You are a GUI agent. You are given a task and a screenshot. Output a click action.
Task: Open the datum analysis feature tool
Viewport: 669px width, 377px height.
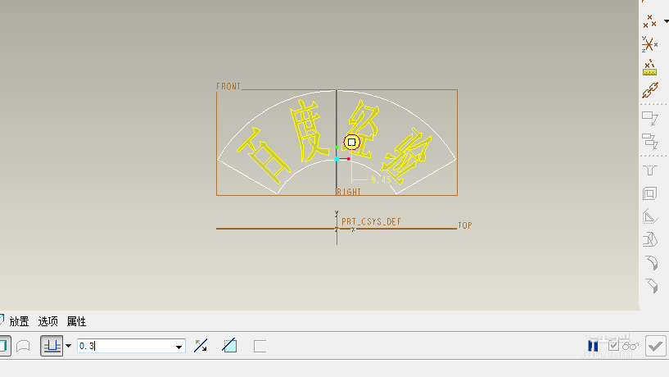click(650, 67)
